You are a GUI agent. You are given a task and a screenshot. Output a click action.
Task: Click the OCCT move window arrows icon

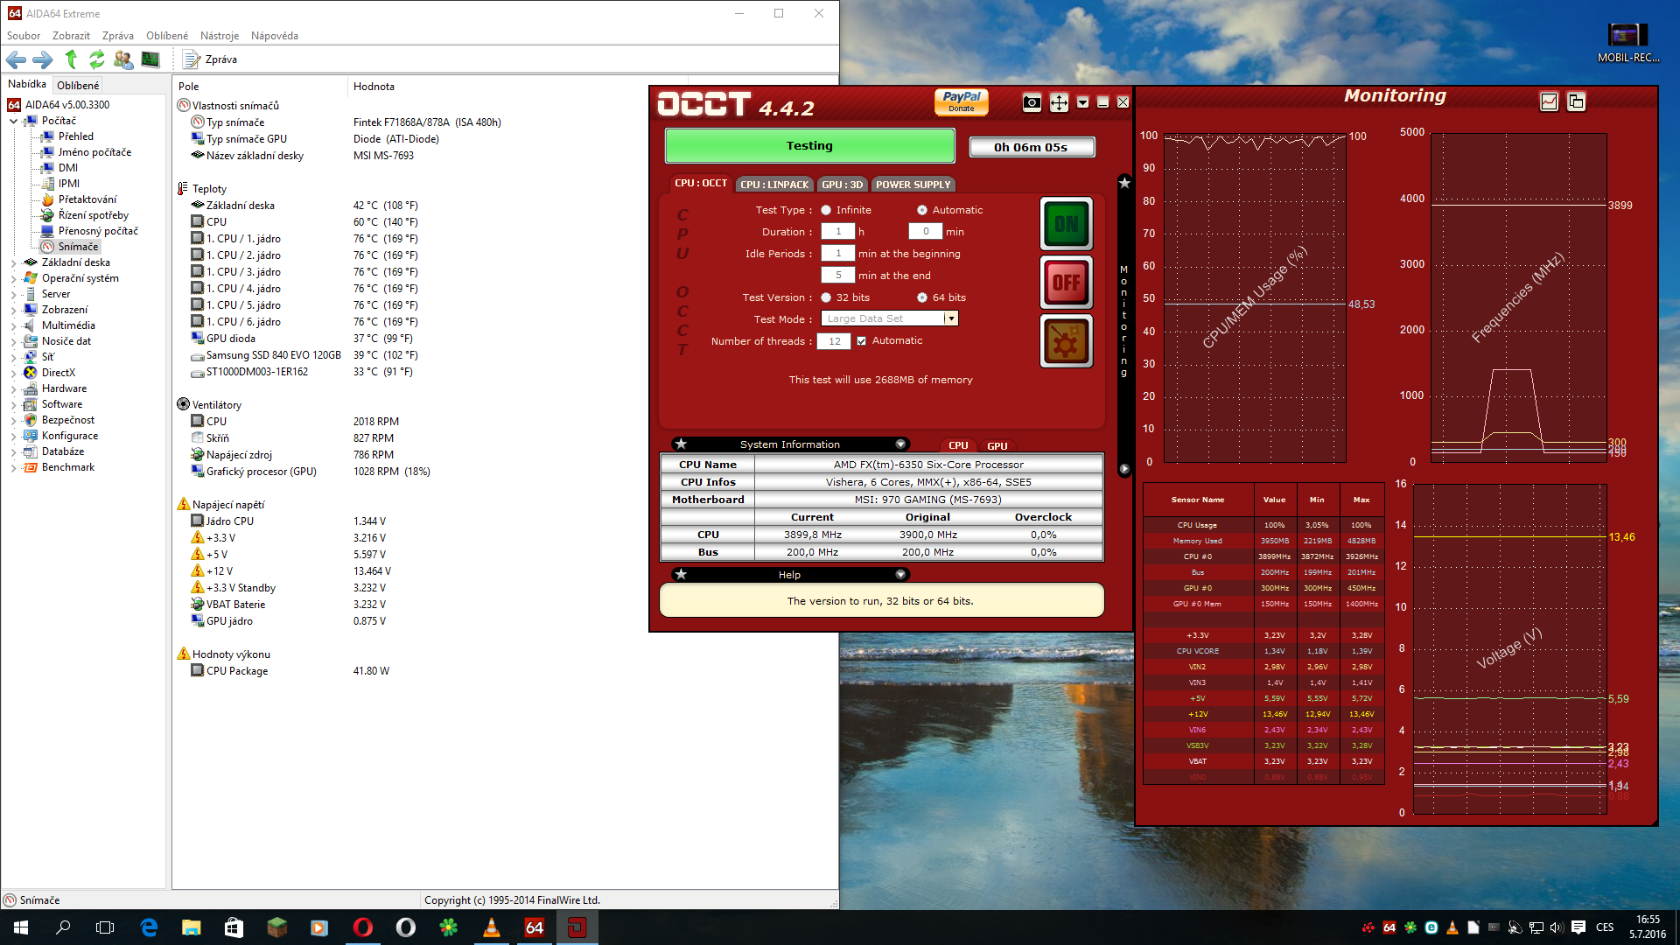click(x=1059, y=102)
